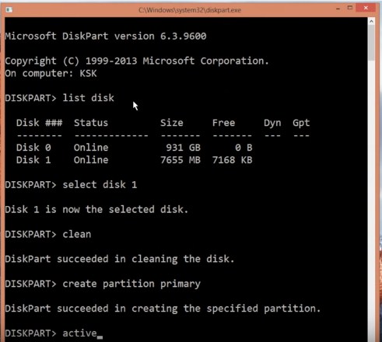Screen dimensions: 382x342
Task: Maximize the diskpart.exe window
Action: (350, 8)
